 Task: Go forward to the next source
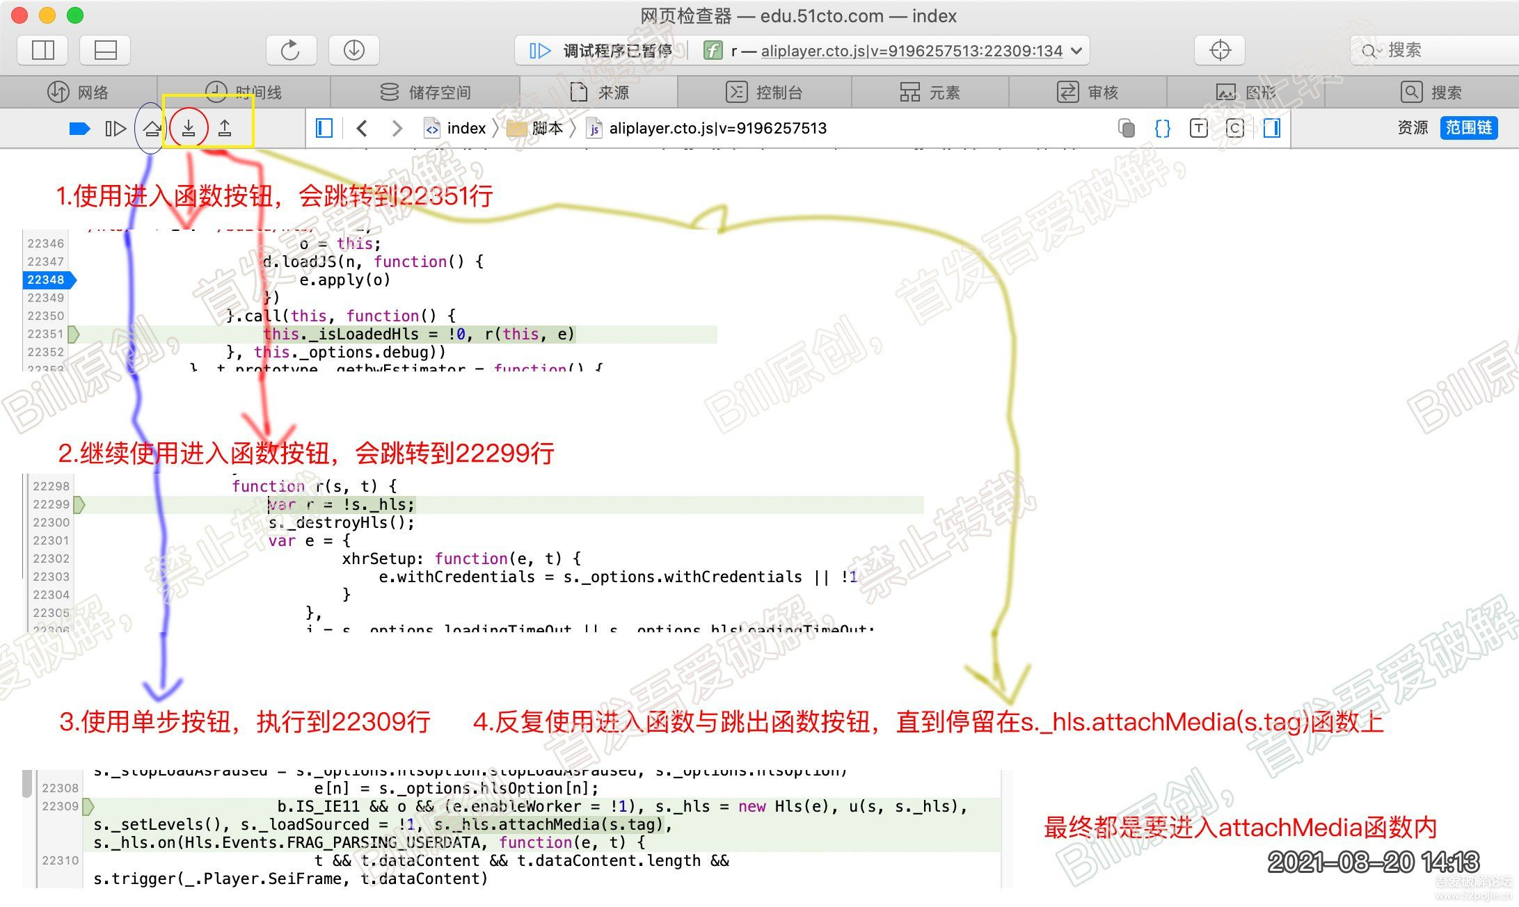pos(397,128)
